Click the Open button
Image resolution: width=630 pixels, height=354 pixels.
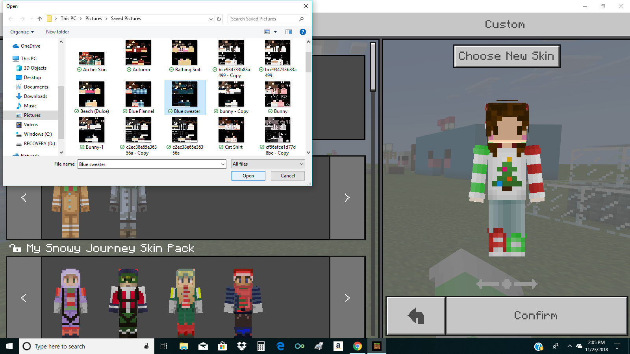(x=248, y=176)
